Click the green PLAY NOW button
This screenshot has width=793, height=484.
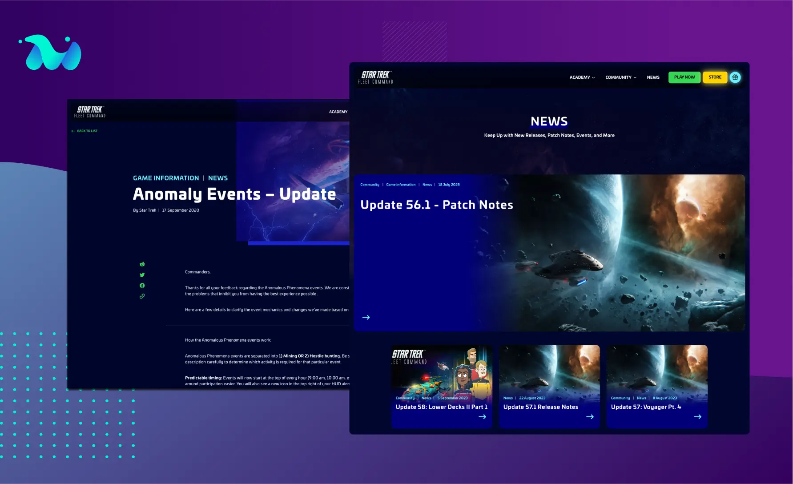pos(684,77)
